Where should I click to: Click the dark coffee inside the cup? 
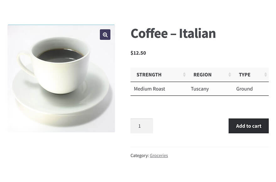(x=60, y=56)
